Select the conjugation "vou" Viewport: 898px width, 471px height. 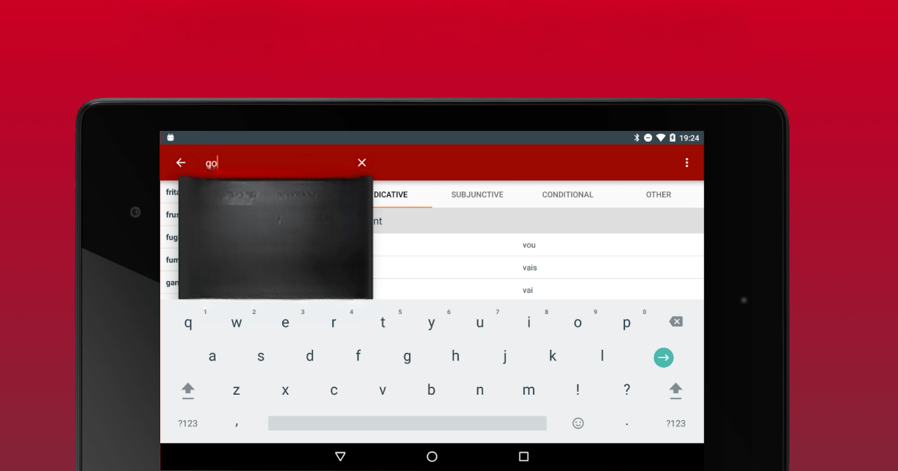tap(529, 245)
